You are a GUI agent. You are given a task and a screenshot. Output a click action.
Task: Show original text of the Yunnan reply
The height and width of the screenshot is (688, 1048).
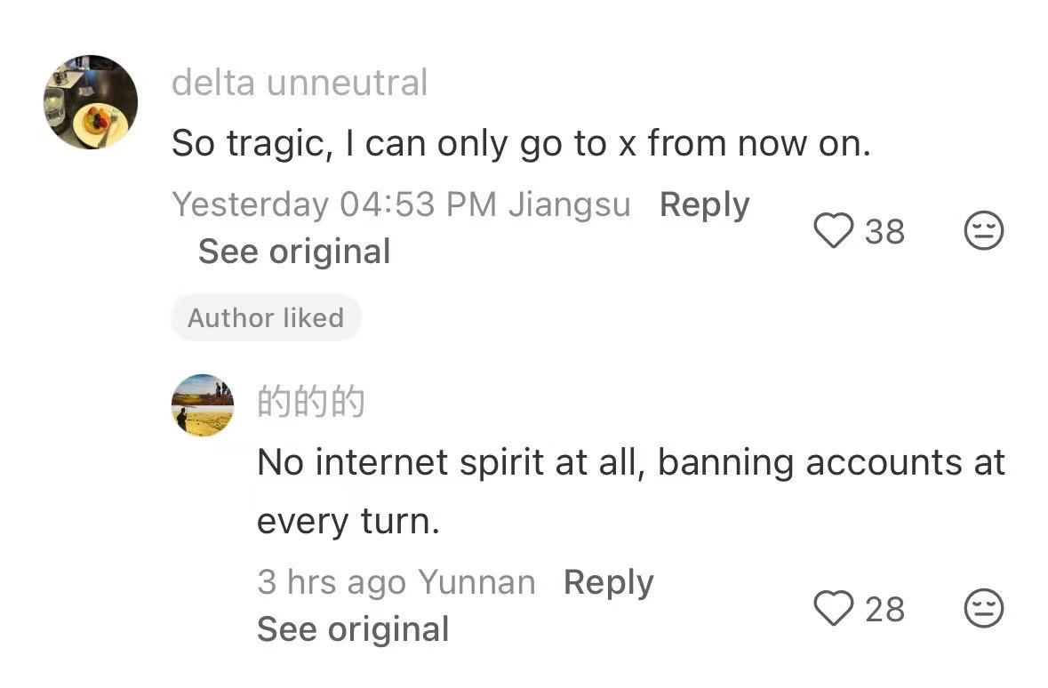click(x=353, y=629)
